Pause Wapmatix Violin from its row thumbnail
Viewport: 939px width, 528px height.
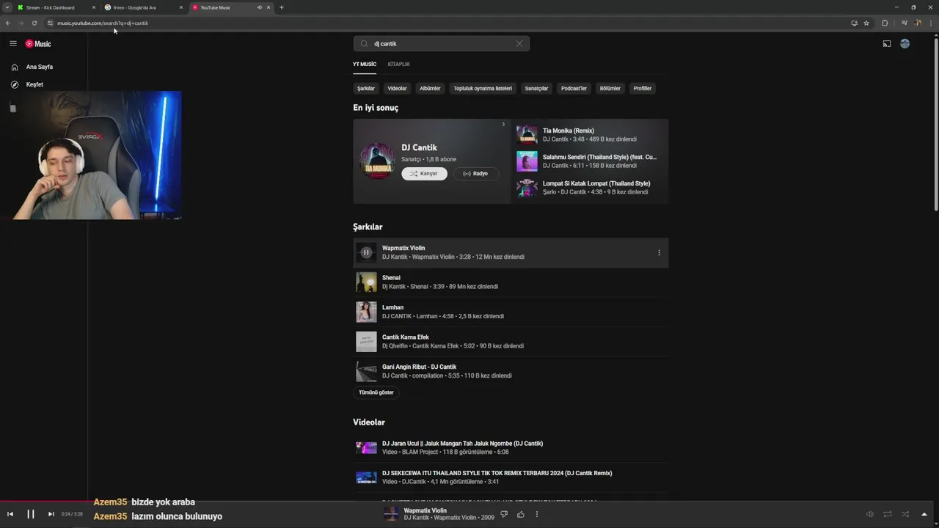click(x=366, y=253)
